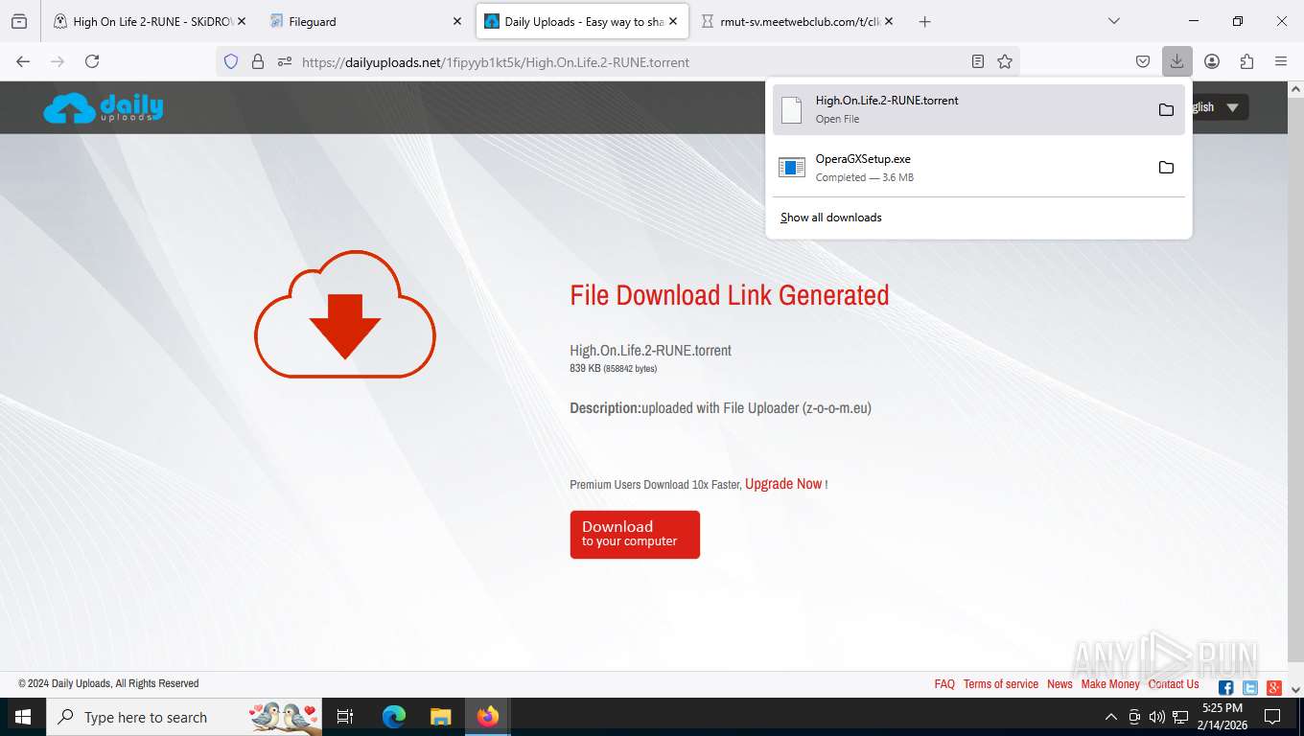Screen dimensions: 1304x736
Task: Open the list all tabs dropdown
Action: pyautogui.click(x=1114, y=21)
